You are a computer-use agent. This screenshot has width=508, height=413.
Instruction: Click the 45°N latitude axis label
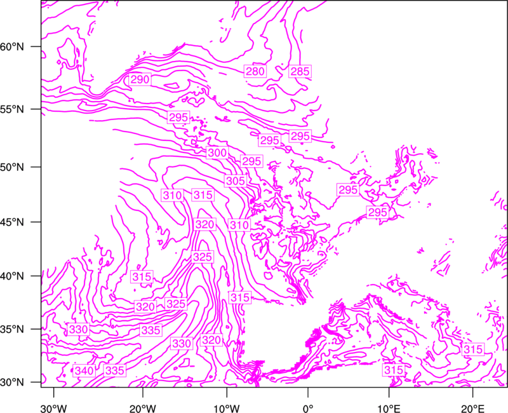12,222
